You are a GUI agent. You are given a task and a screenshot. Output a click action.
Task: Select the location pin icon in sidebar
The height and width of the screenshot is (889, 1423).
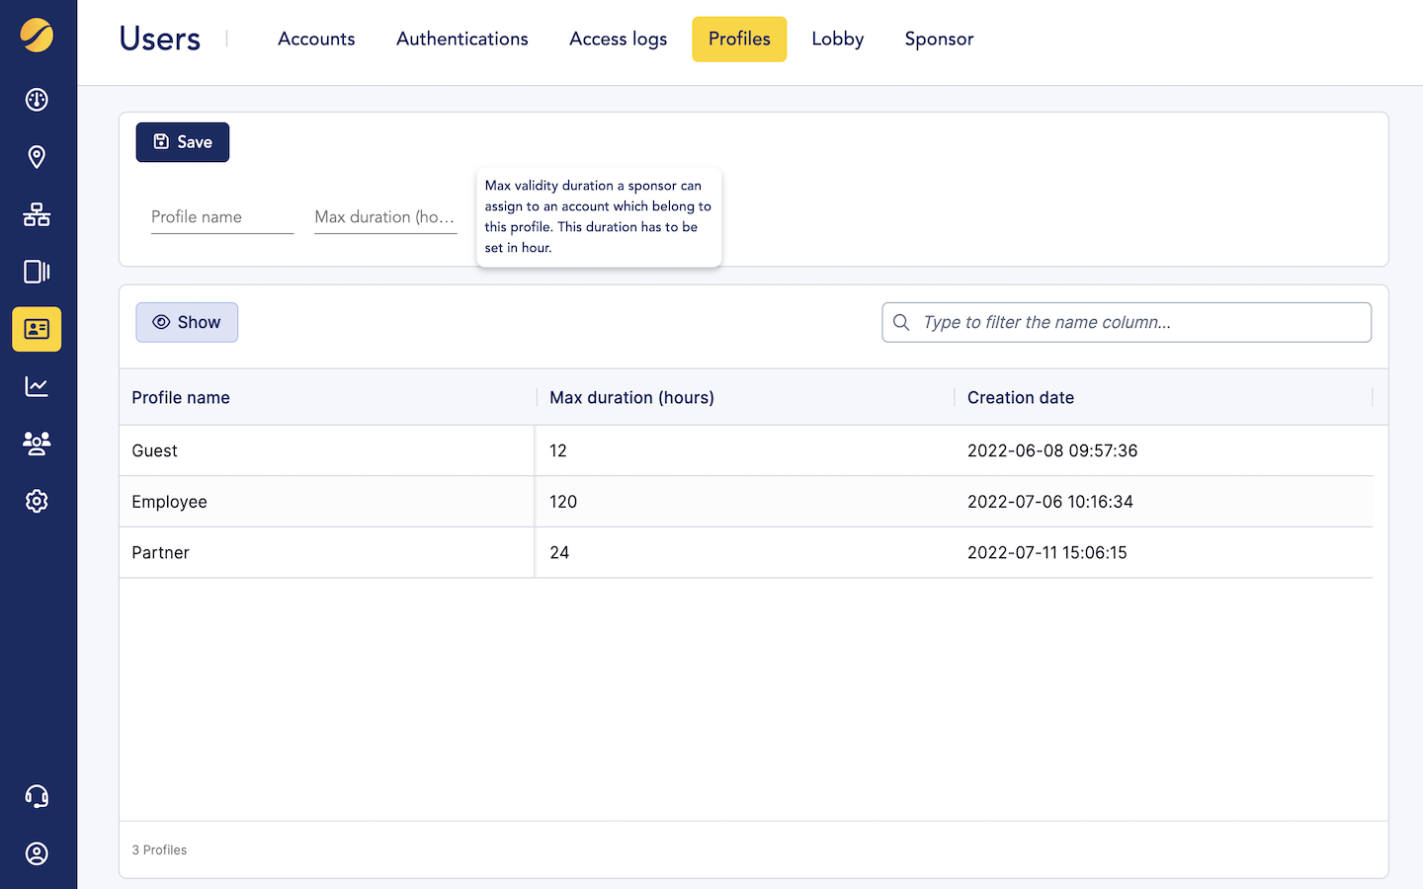tap(37, 156)
